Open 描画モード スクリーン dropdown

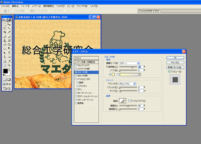(x=129, y=63)
